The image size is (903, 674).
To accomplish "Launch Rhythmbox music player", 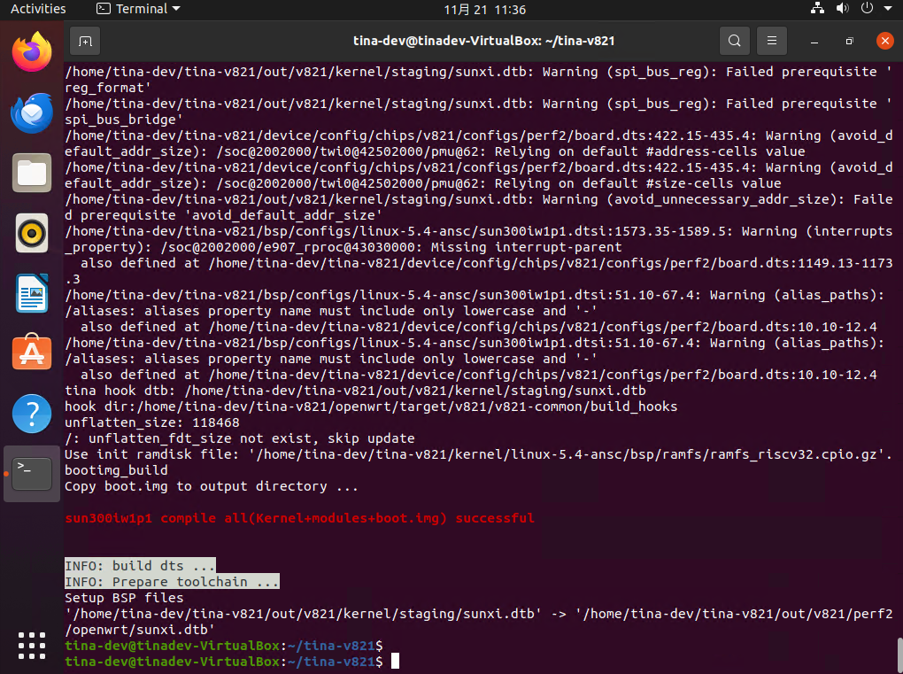I will pos(32,233).
